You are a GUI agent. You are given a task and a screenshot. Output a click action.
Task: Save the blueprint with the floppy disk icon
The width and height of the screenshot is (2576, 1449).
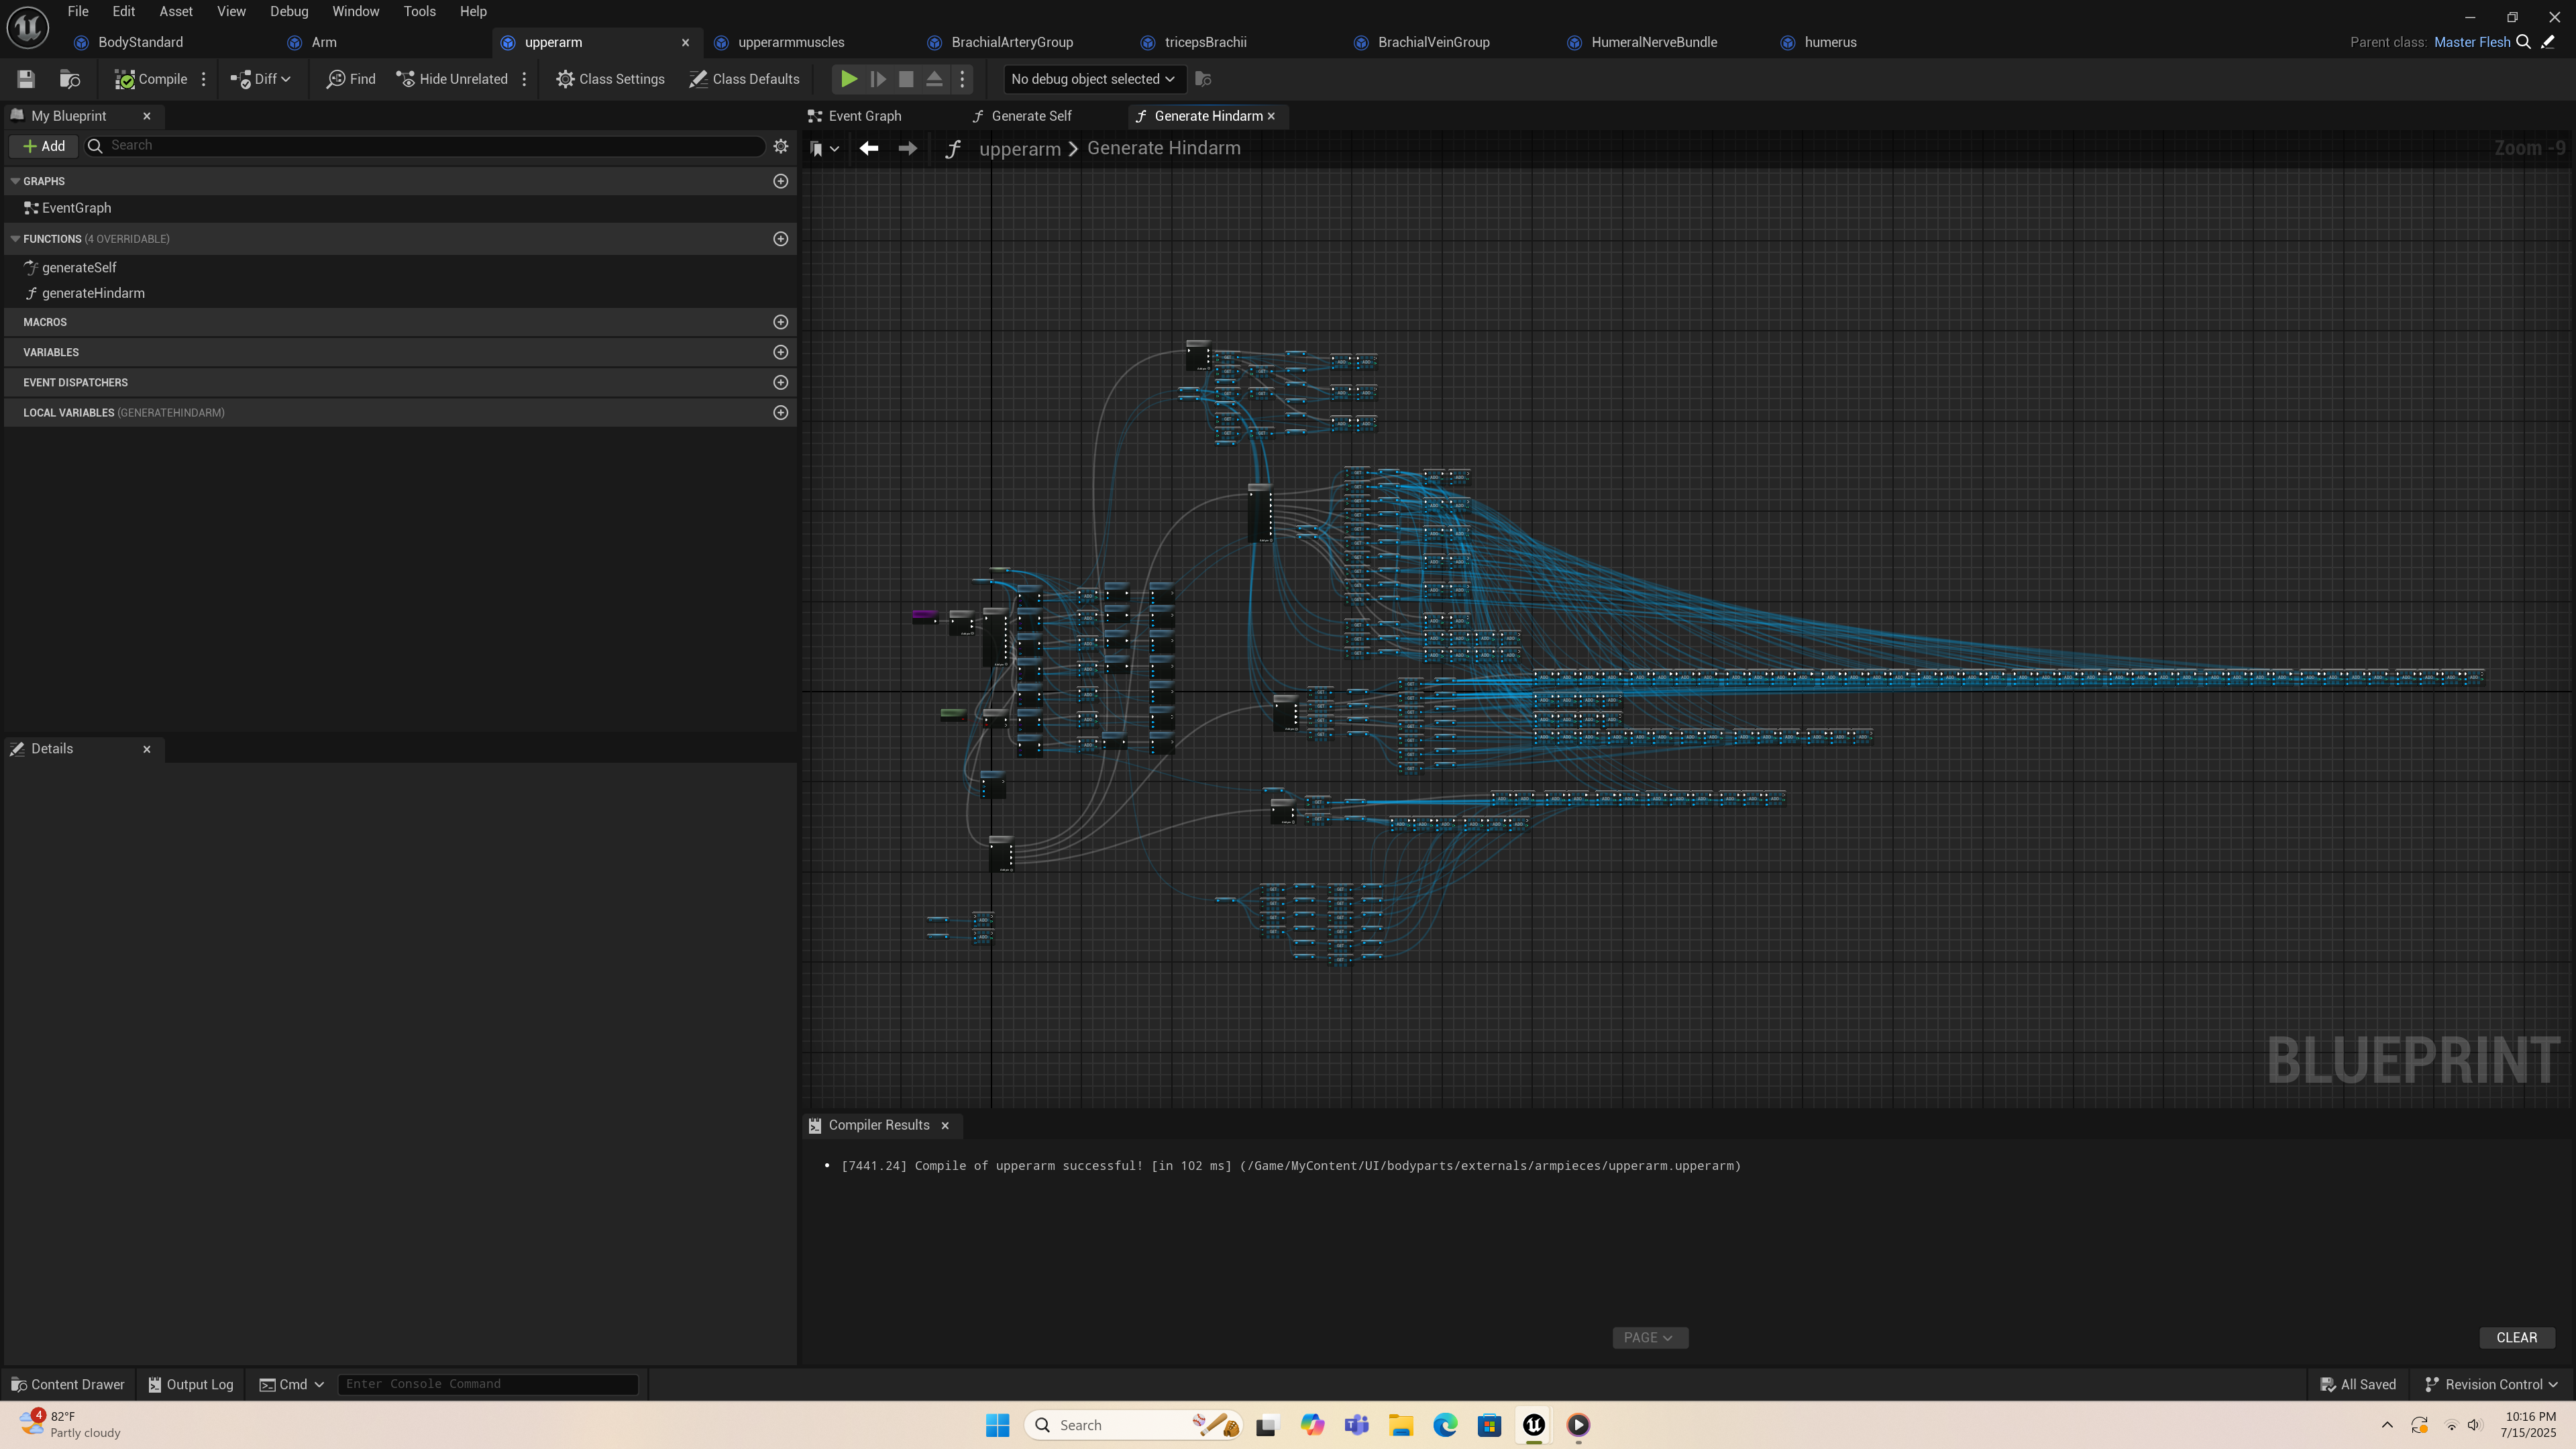pyautogui.click(x=26, y=79)
